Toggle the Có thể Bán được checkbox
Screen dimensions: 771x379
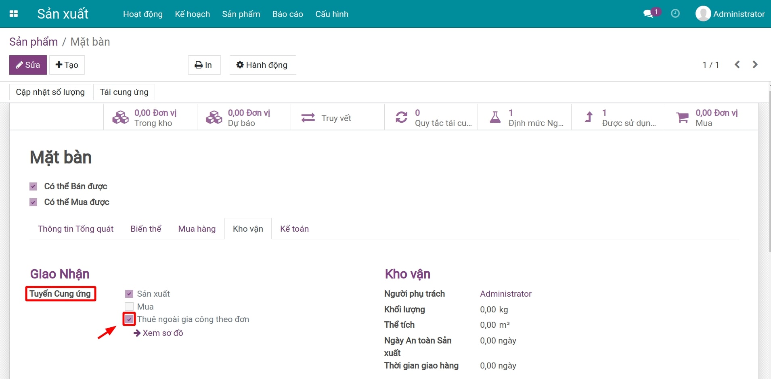[34, 186]
